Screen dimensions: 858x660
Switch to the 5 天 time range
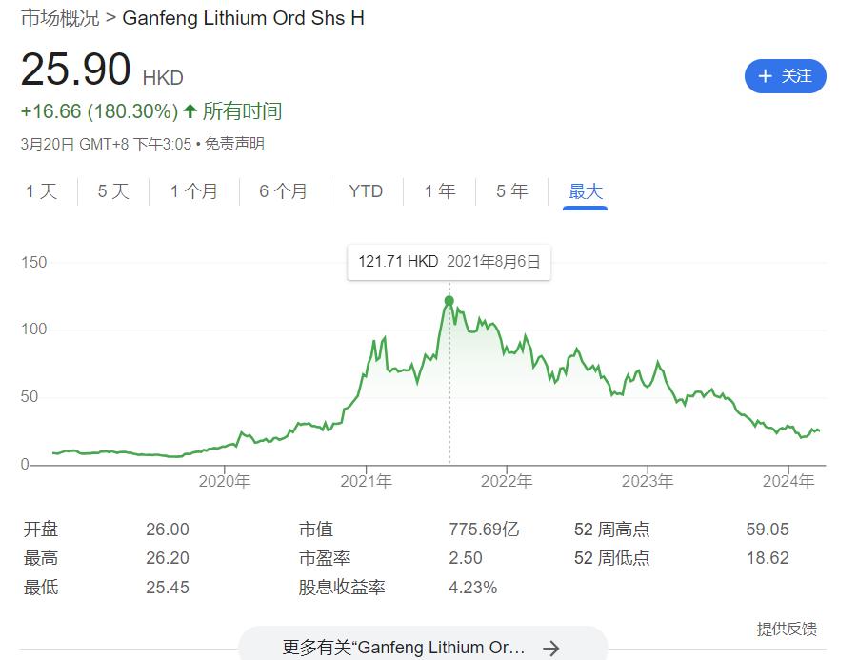click(113, 191)
